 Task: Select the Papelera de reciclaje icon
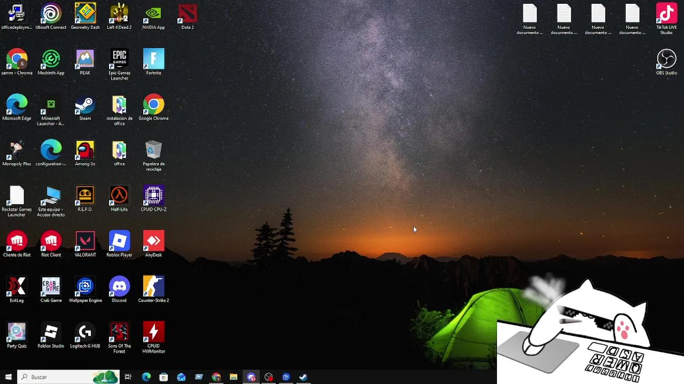point(153,156)
